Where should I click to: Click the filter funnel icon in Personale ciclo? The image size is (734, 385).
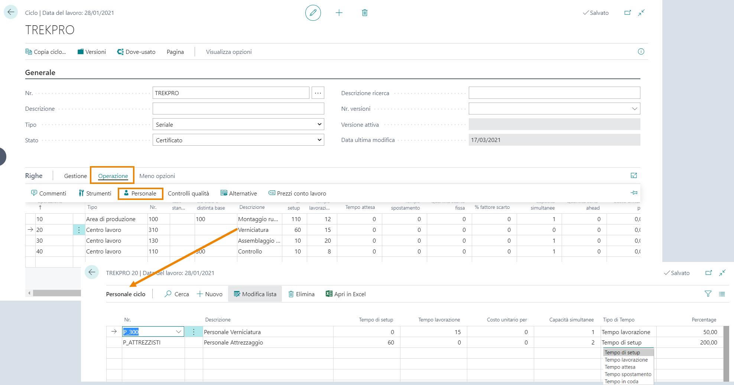[708, 294]
